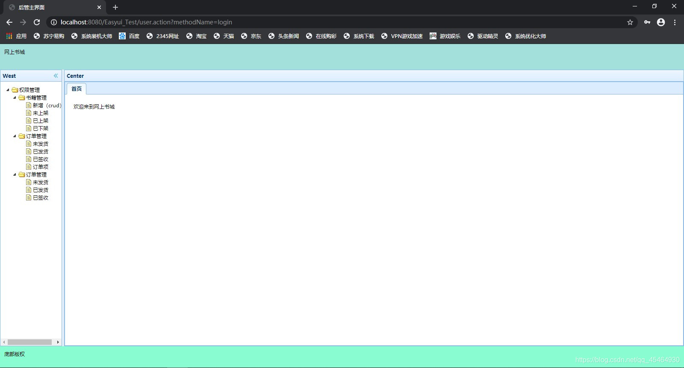Select the 订单管理 label directly below 订单项
This screenshot has width=684, height=368.
pos(36,174)
